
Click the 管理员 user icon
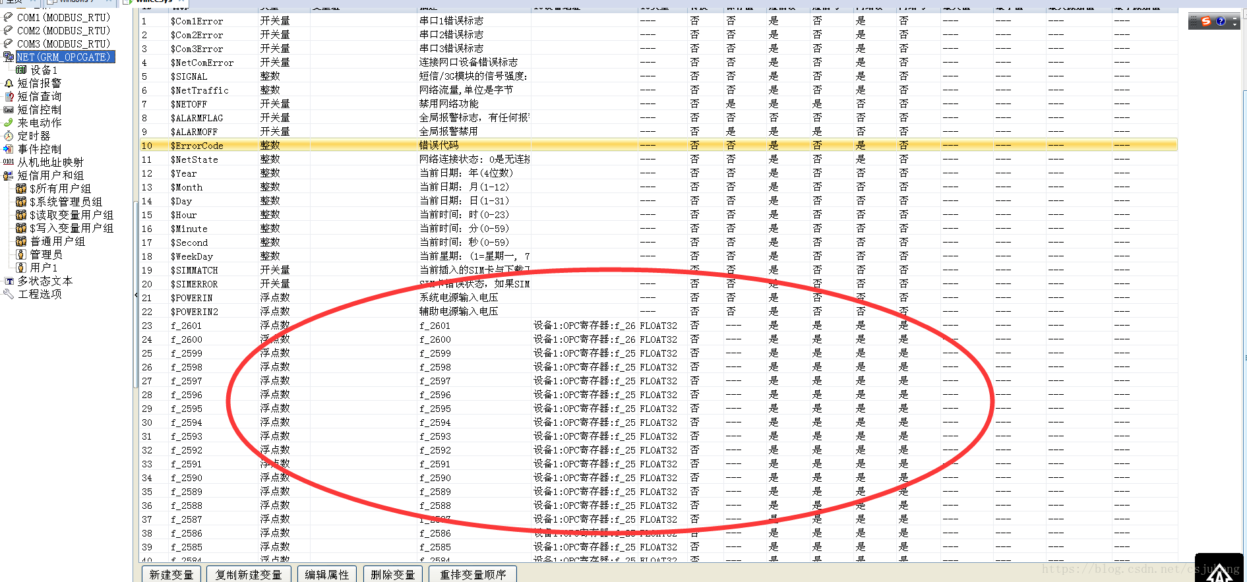(21, 254)
